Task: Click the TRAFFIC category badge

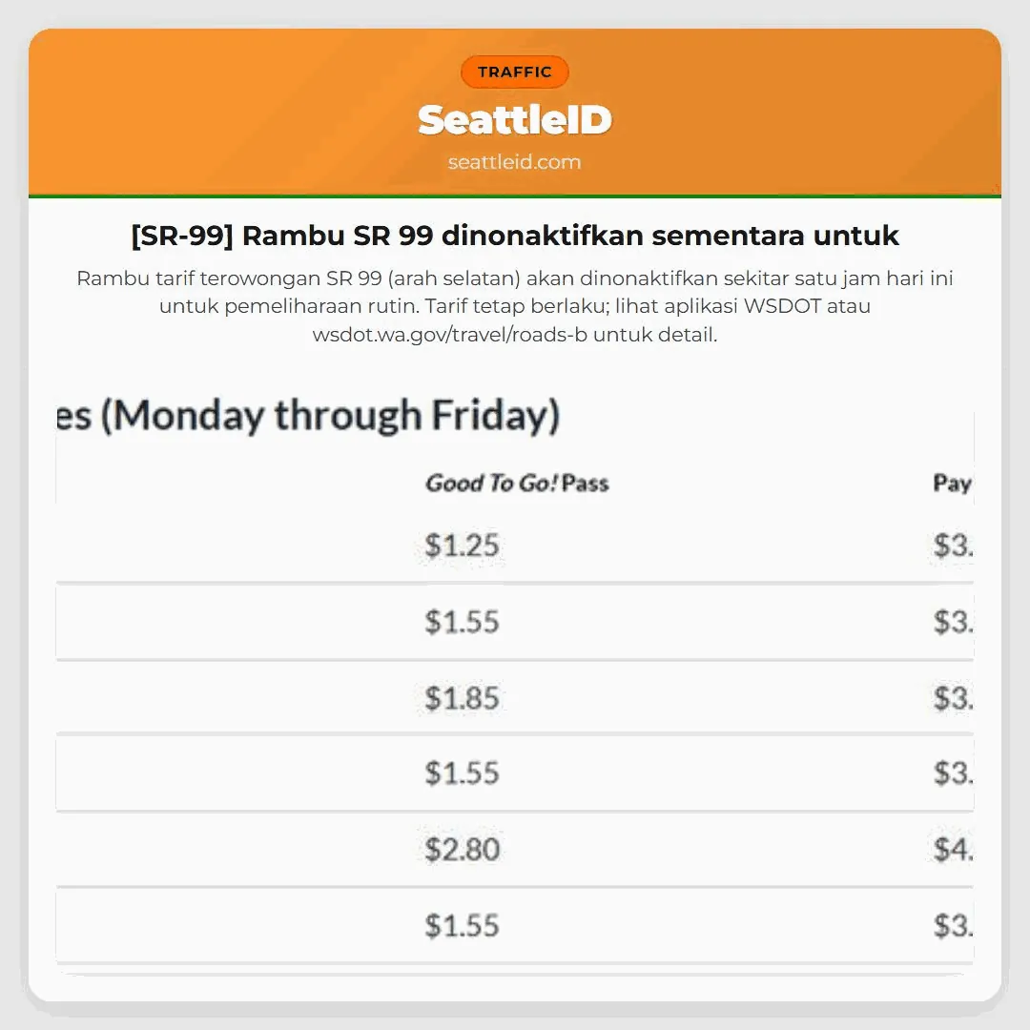Action: pyautogui.click(x=514, y=72)
